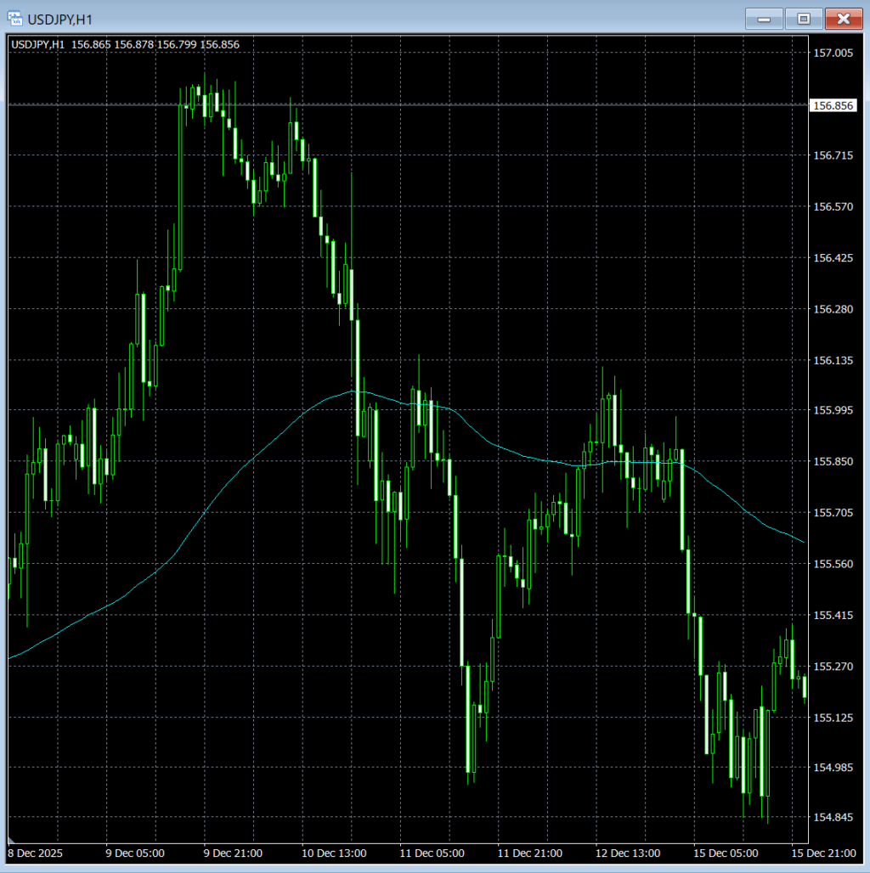This screenshot has width=870, height=873.
Task: Click the 155.415 price scale label
Action: point(833,615)
